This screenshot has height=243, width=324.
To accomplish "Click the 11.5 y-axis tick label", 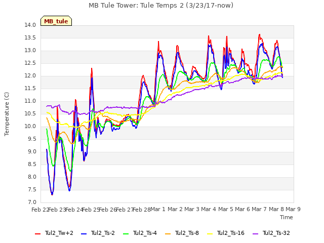I will pos(30,89).
